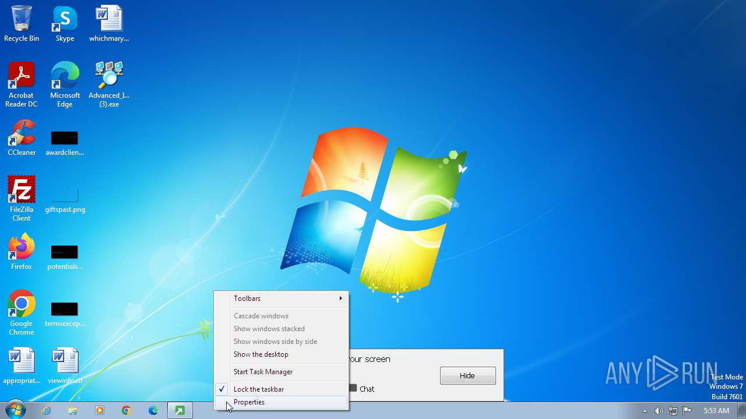Open the Recycle Bin desktop icon

(22, 23)
